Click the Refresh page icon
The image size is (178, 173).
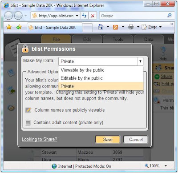[84, 16]
